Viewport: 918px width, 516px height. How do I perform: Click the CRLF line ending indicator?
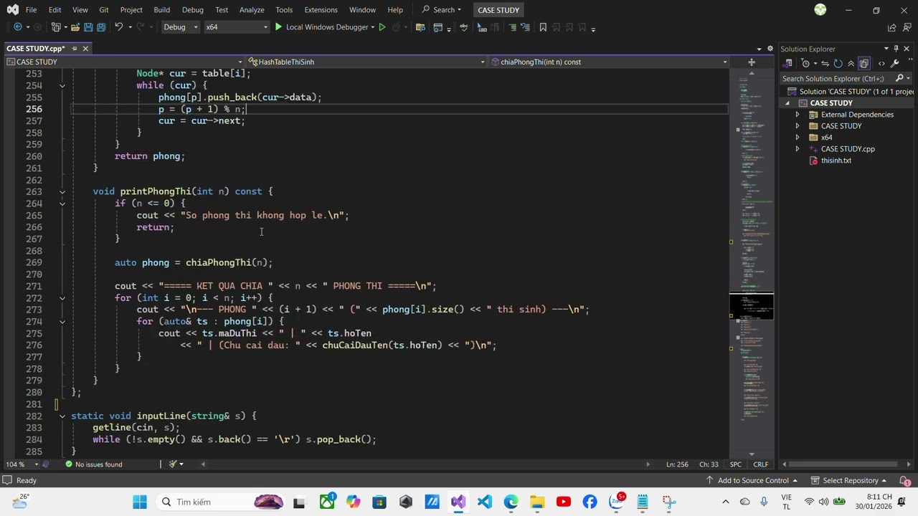tap(760, 464)
